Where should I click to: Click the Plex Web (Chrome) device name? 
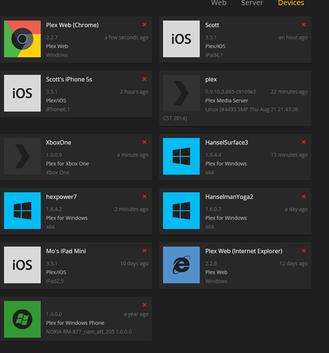[72, 25]
